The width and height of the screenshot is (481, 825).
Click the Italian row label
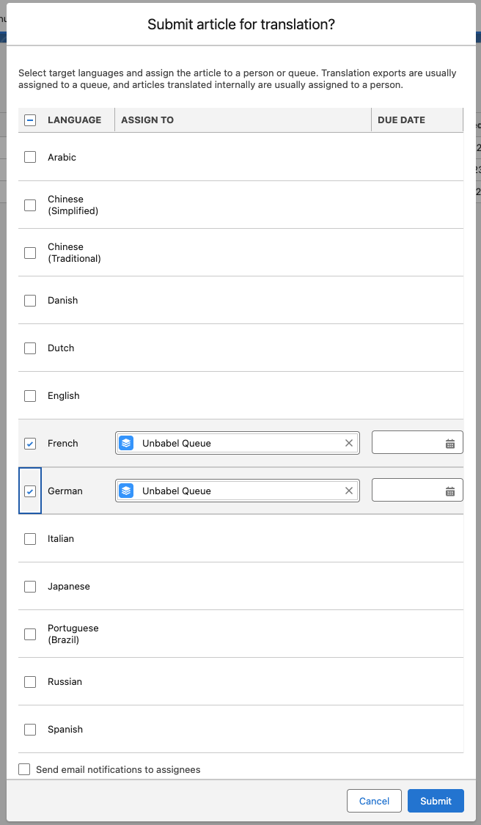click(61, 539)
